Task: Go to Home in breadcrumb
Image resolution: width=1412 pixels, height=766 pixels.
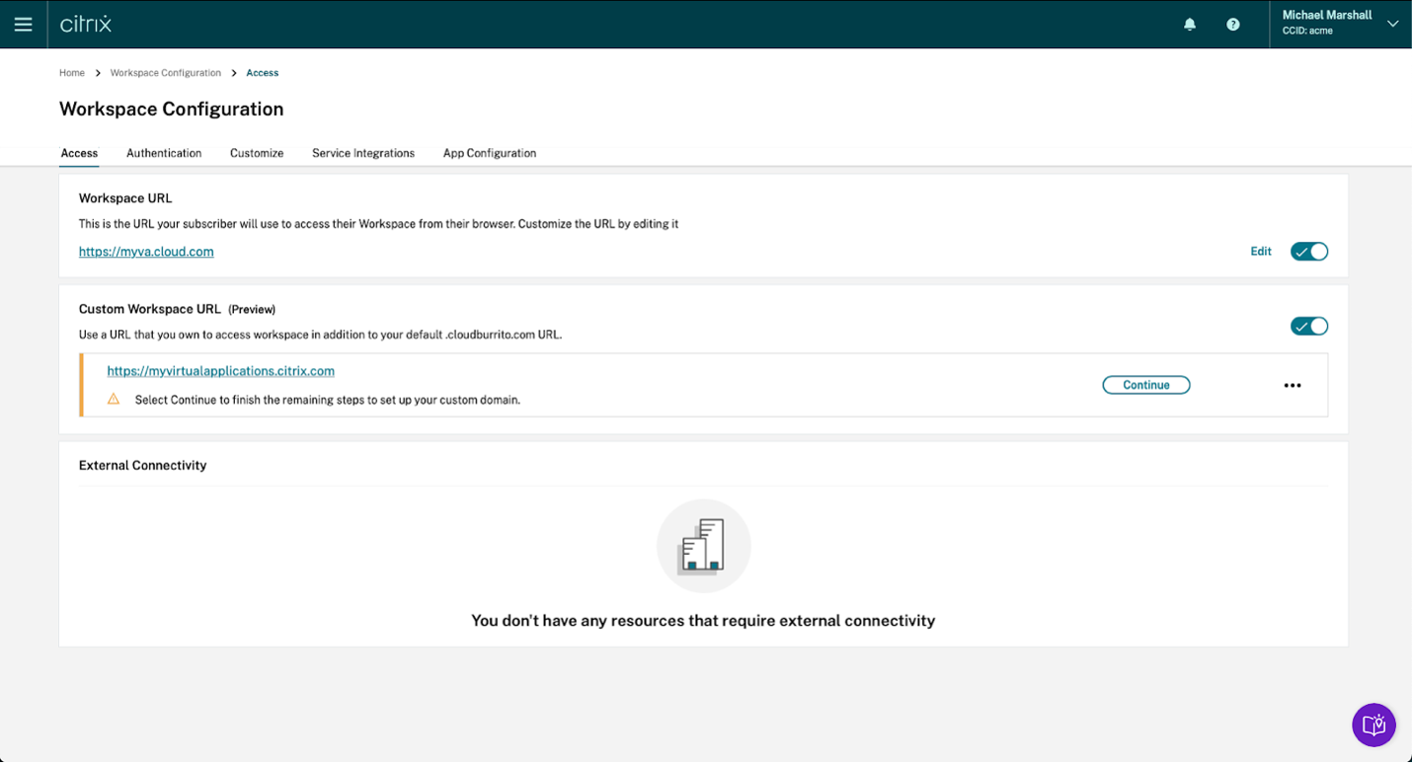Action: coord(72,73)
